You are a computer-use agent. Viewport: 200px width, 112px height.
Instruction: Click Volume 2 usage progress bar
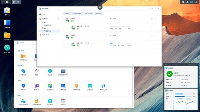point(120,43)
